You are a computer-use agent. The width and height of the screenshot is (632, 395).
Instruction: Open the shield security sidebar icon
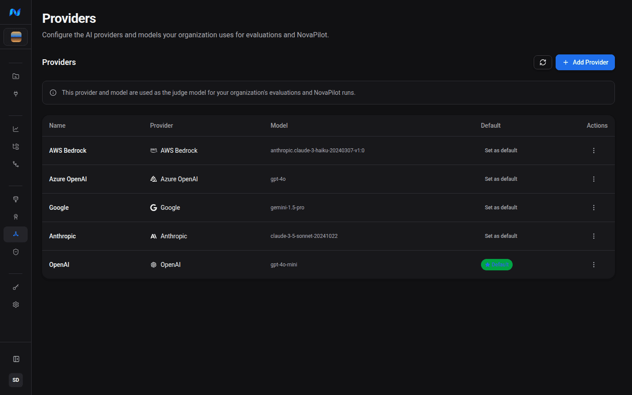tap(16, 252)
